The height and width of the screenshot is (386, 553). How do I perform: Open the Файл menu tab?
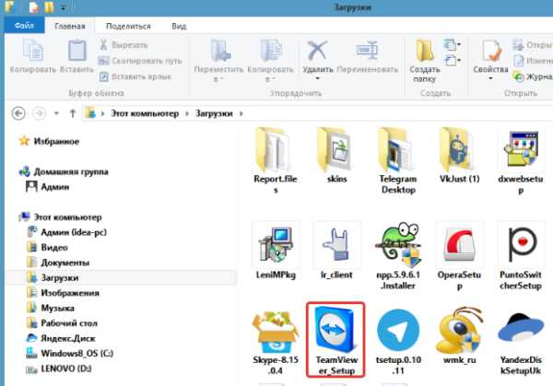24,26
